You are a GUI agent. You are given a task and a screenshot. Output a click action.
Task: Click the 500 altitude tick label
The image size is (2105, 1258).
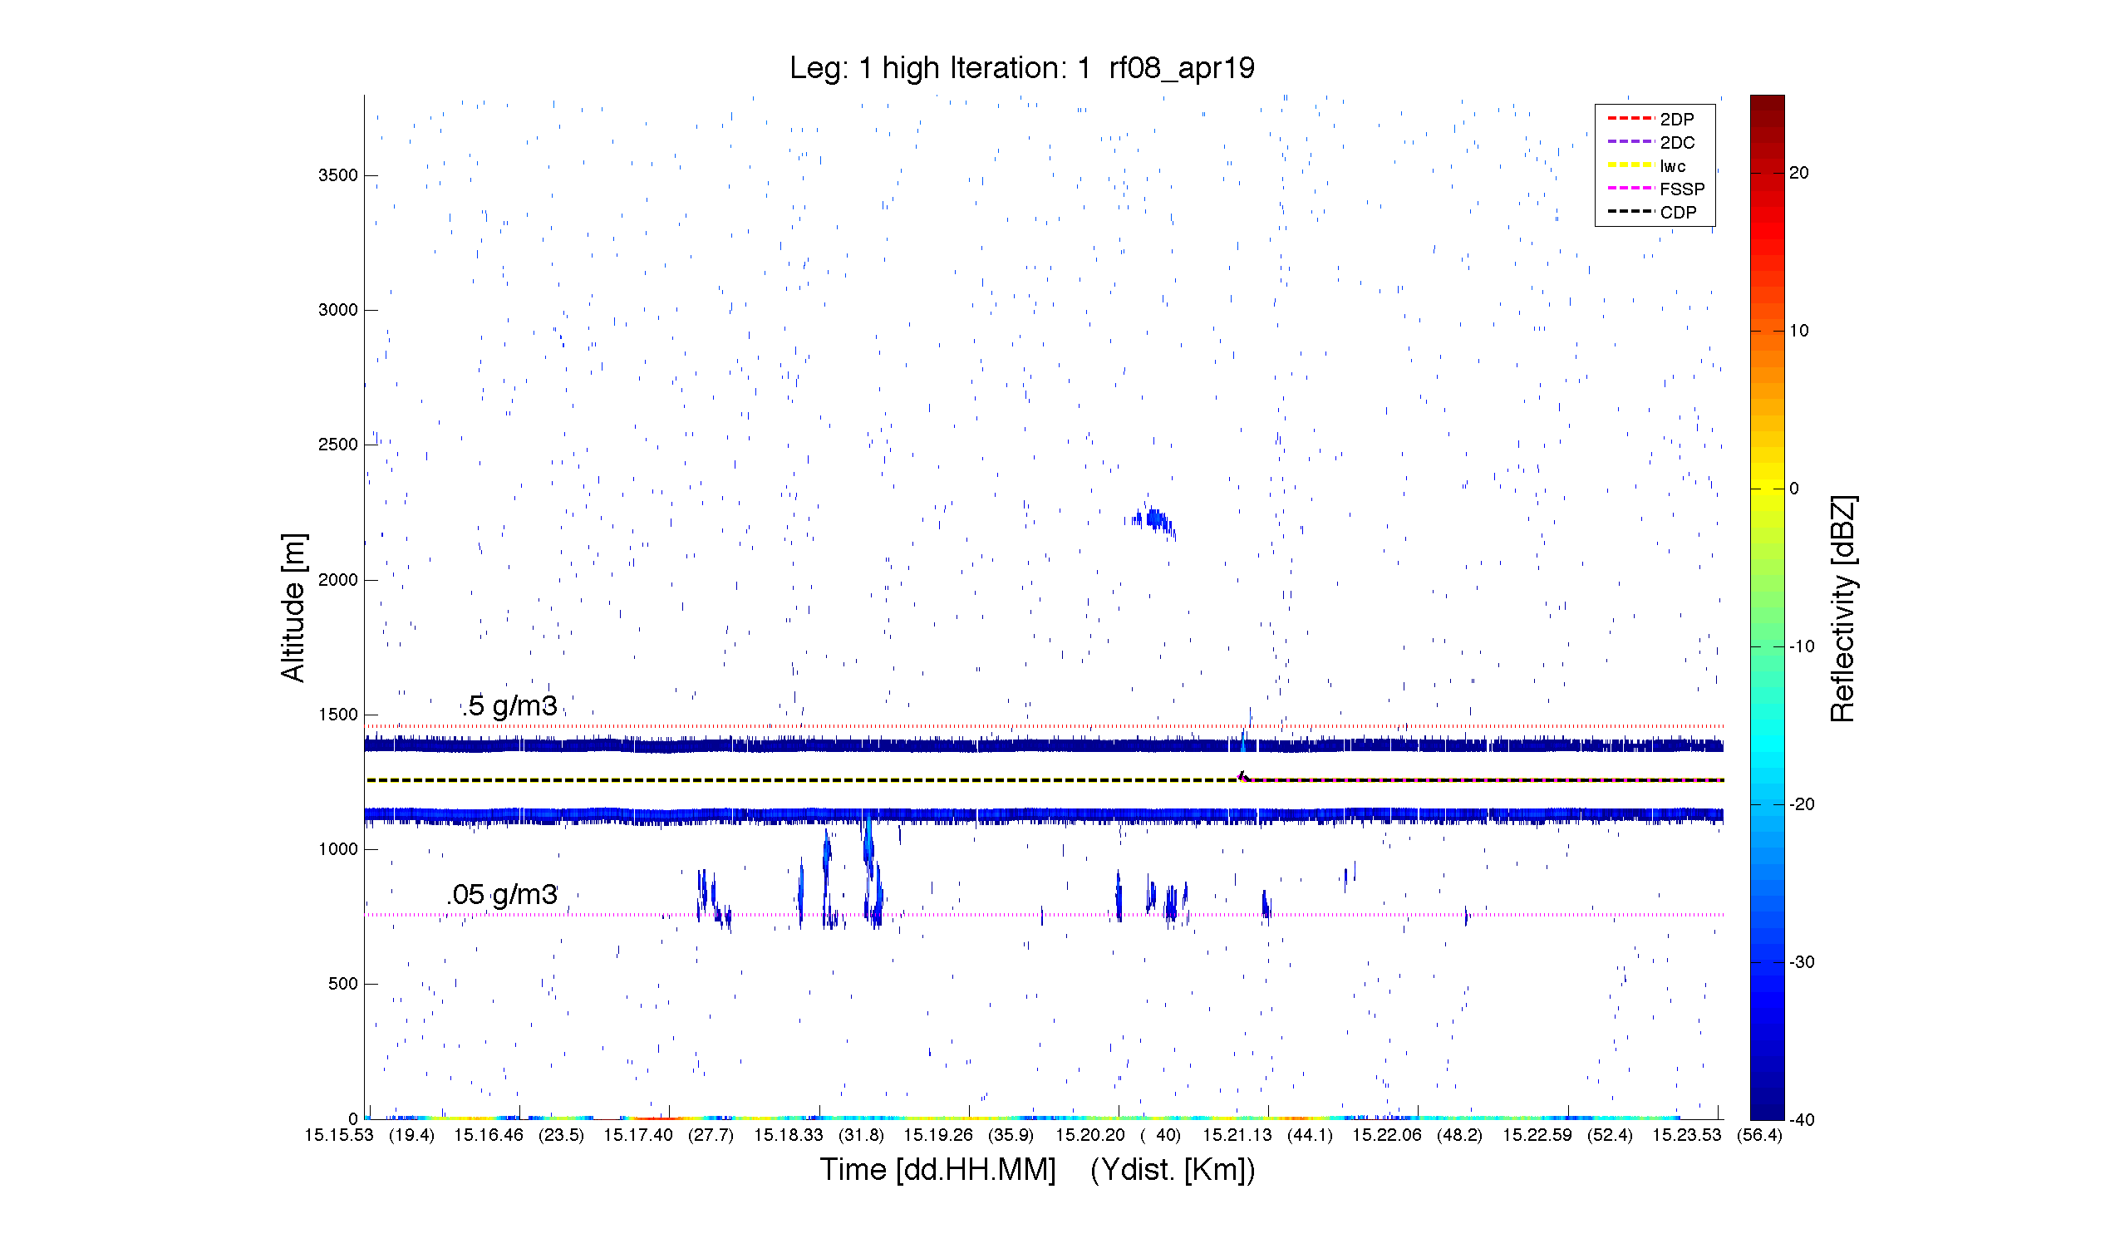pyautogui.click(x=342, y=984)
